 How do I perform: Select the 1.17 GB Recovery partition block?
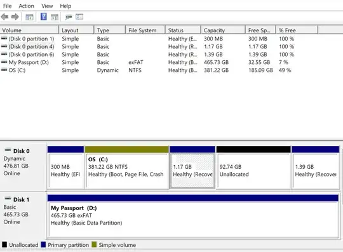pos(192,168)
